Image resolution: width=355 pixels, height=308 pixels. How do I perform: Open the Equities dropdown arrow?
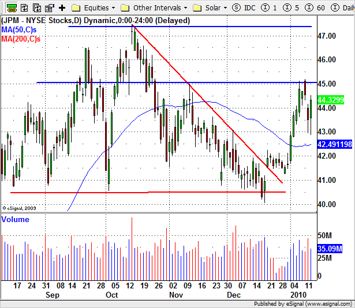[x=114, y=8]
